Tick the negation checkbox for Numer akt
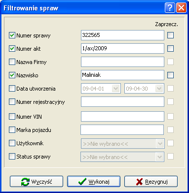189x193 pixels. tap(170, 48)
